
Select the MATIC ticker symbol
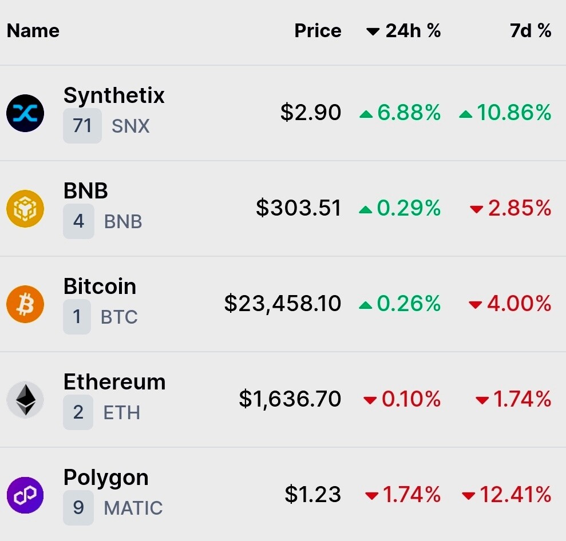(133, 508)
